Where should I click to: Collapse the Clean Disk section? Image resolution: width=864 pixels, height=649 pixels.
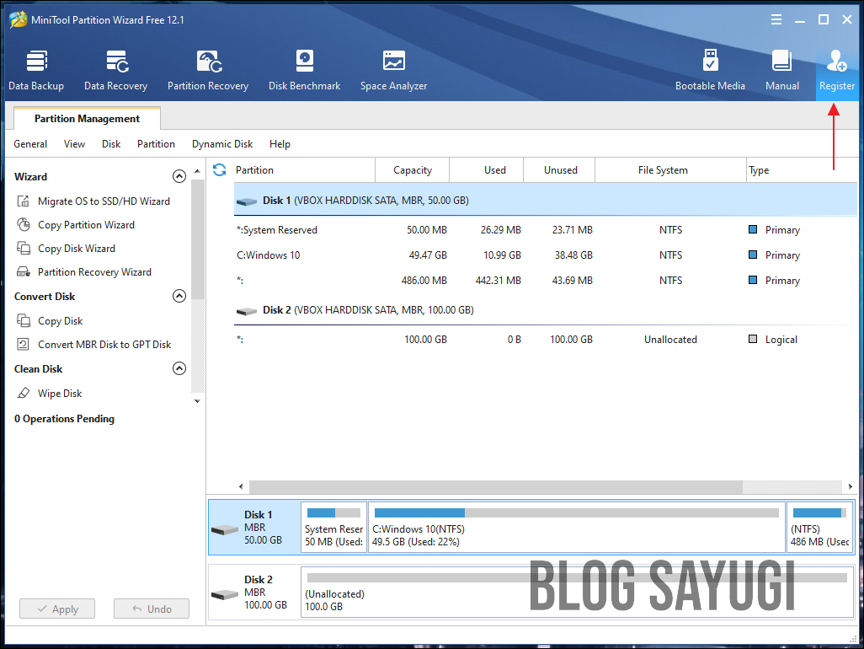[179, 368]
